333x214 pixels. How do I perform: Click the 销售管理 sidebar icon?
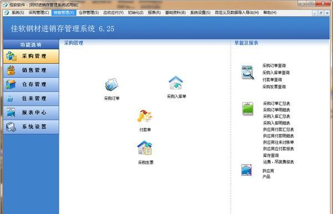pyautogui.click(x=11, y=71)
